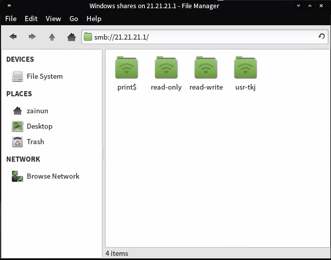Viewport: 331px width, 260px height.
Task: Select the File System drive icon
Action: tap(18, 76)
